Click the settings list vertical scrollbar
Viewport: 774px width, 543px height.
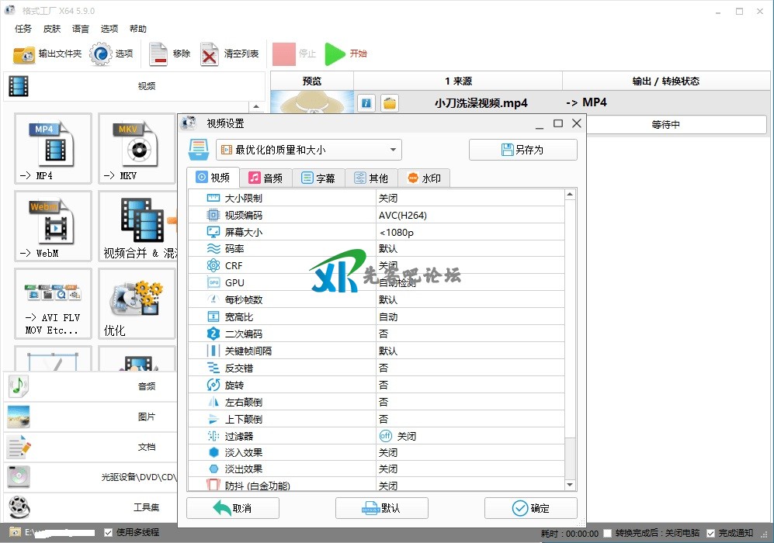570,310
